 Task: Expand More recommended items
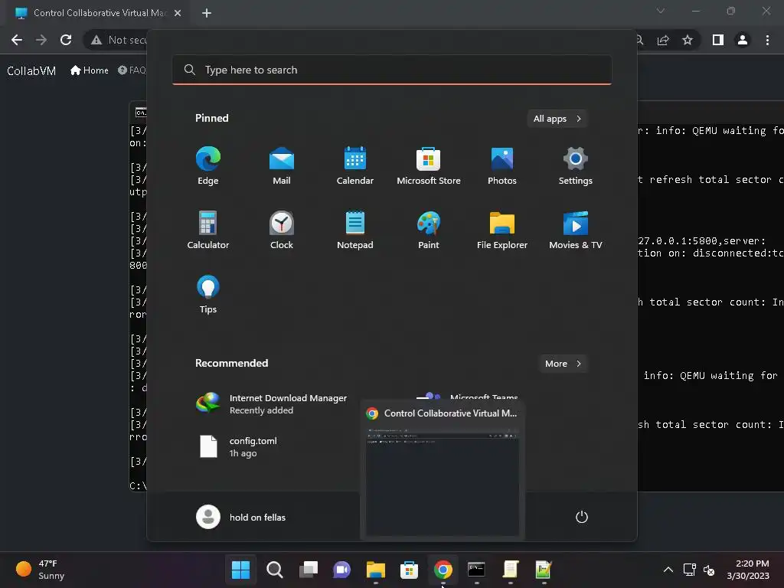pyautogui.click(x=563, y=364)
